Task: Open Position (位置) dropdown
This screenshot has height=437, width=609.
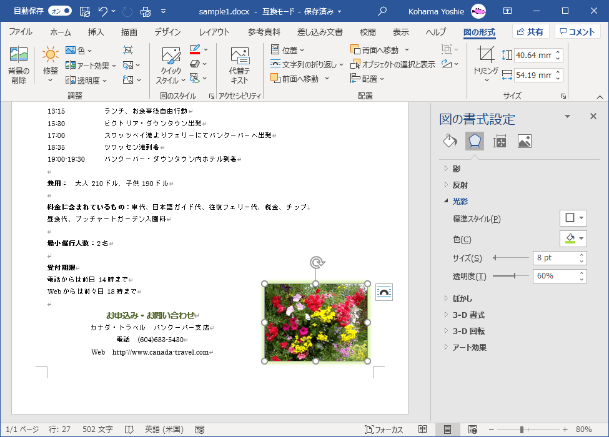Action: tap(288, 50)
